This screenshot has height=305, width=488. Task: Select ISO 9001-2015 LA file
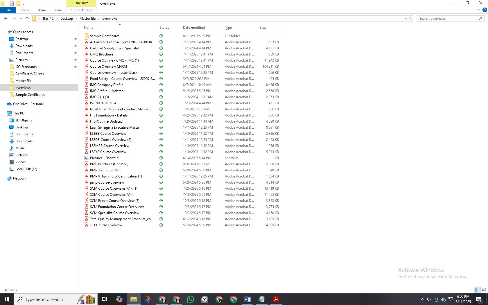[103, 103]
